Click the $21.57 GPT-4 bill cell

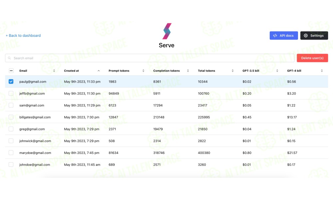tap(292, 153)
